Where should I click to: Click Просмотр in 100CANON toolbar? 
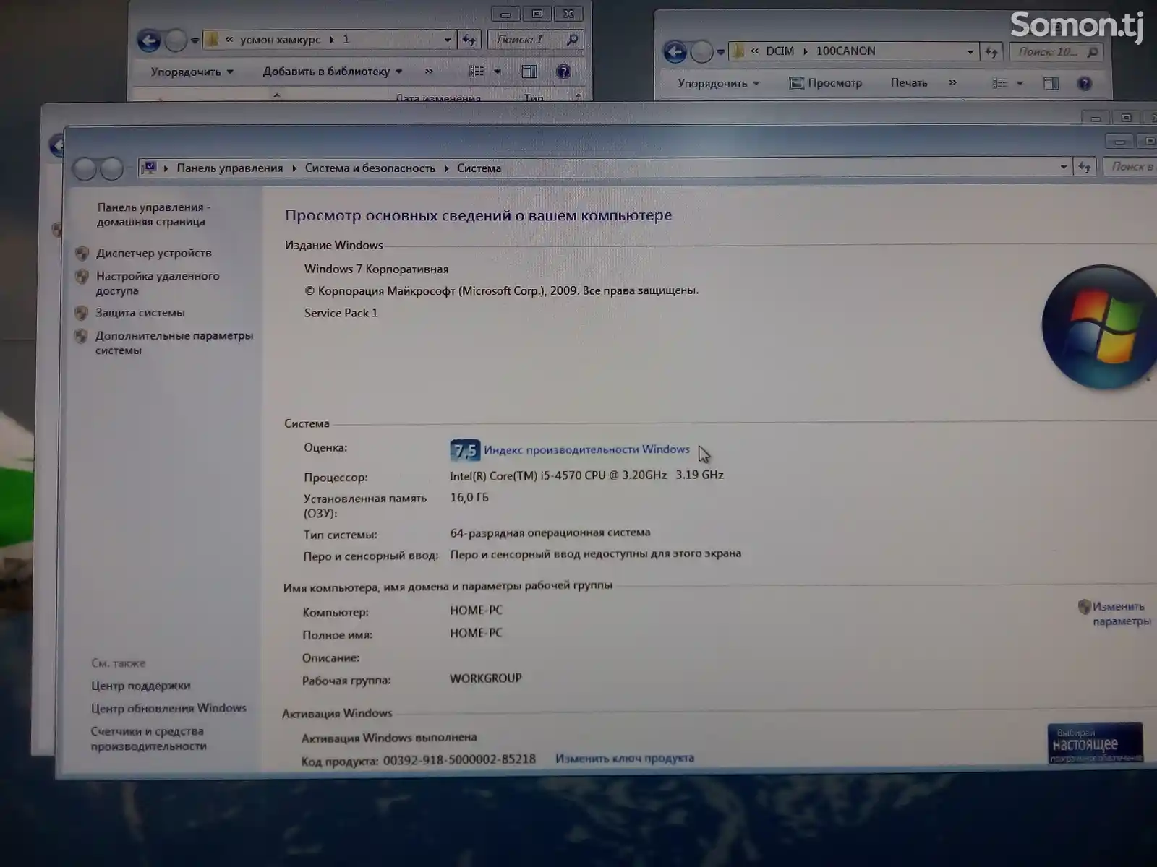click(x=825, y=83)
